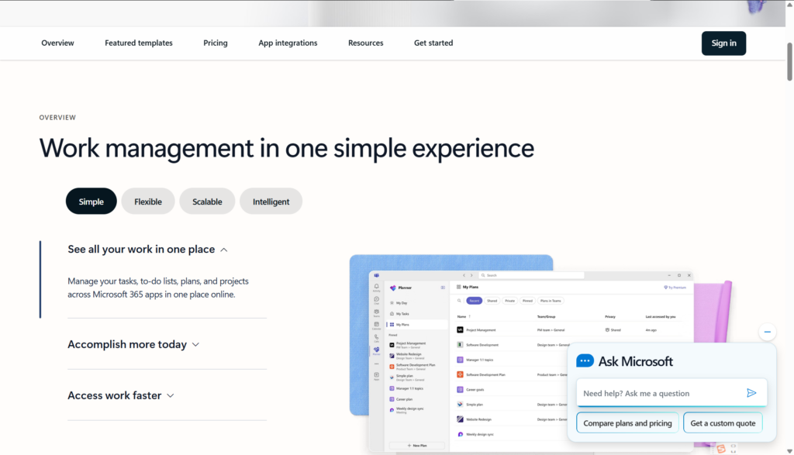Click Plans in Teams filter pill
794x455 pixels.
click(x=551, y=301)
